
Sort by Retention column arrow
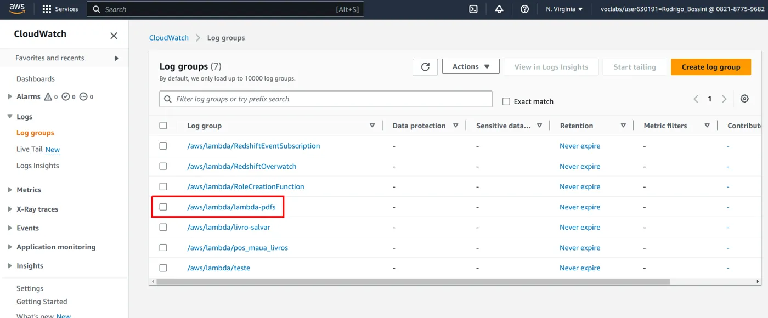[x=623, y=126]
